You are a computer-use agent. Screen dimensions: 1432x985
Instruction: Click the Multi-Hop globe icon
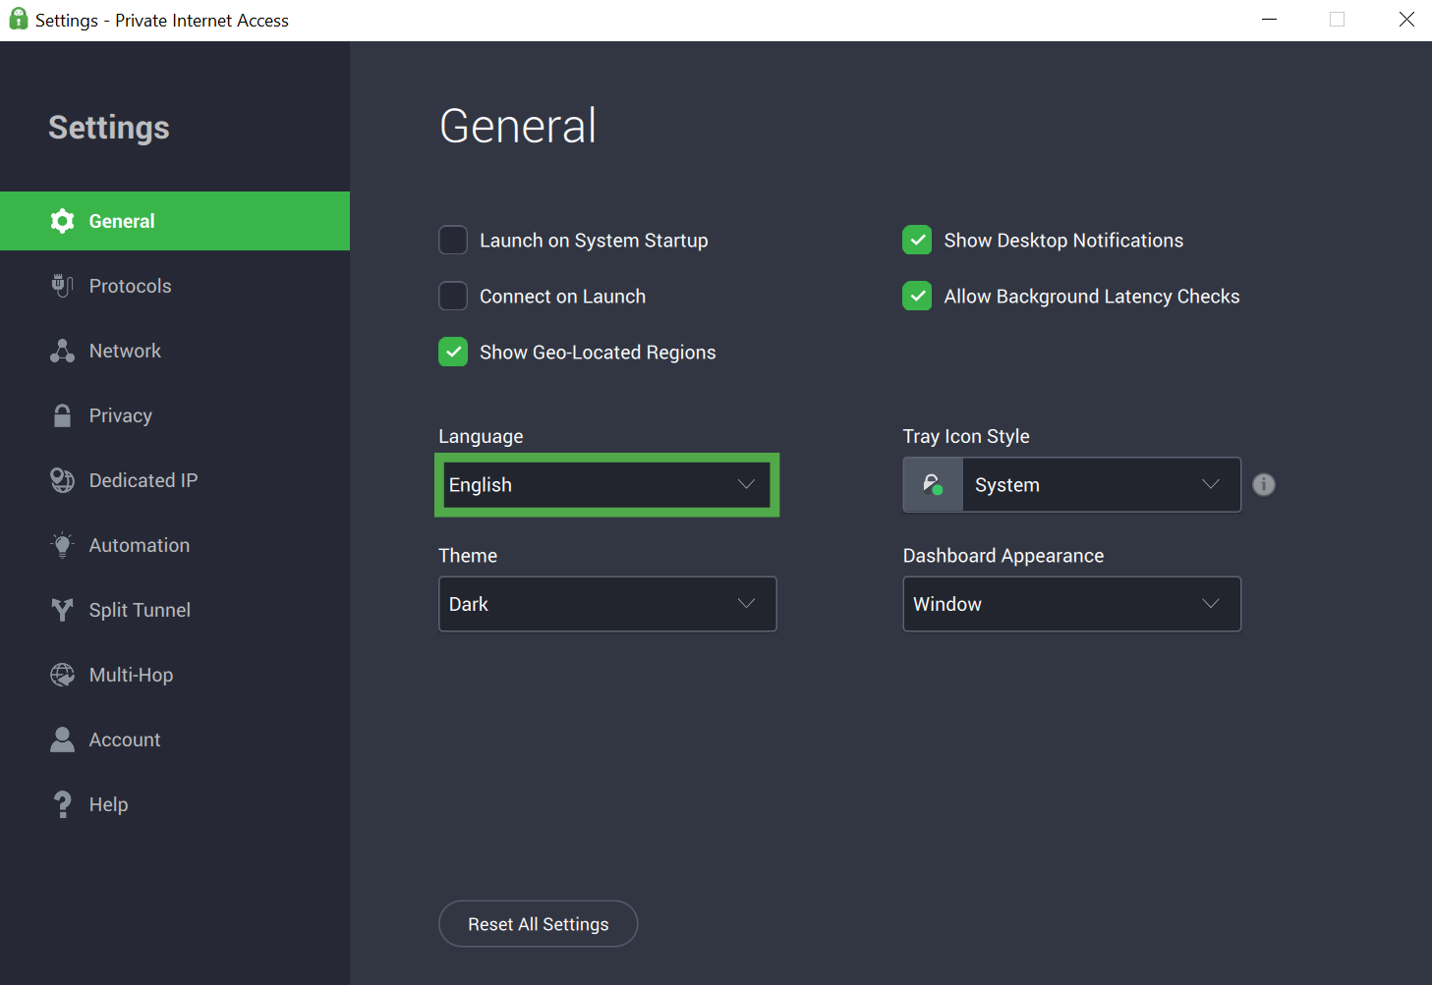[x=62, y=675]
